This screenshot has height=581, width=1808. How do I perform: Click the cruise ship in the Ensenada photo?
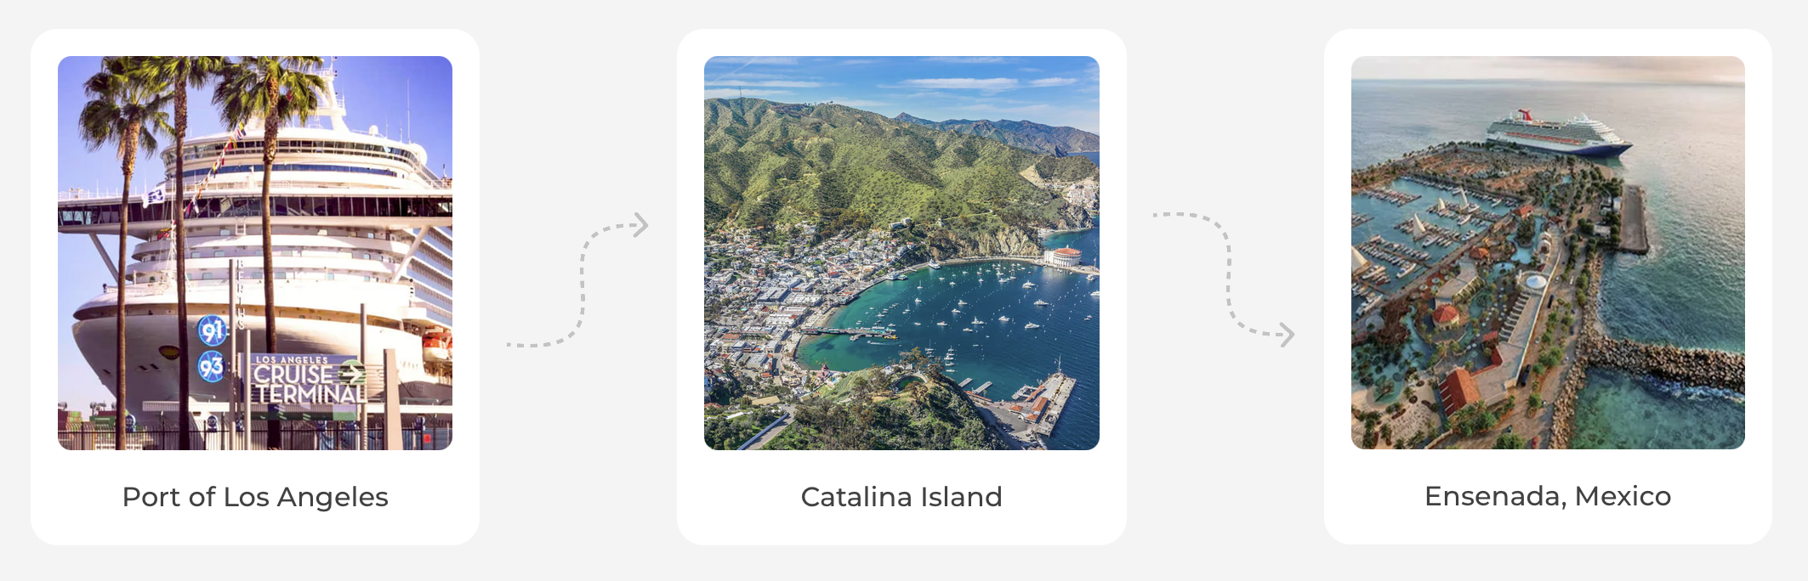click(1559, 134)
